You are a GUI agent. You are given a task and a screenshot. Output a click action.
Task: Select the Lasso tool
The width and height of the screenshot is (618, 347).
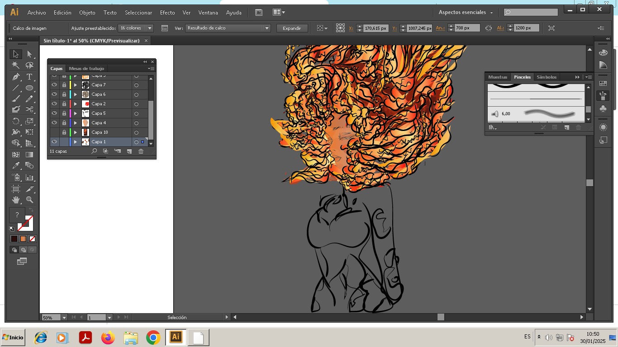coord(29,66)
